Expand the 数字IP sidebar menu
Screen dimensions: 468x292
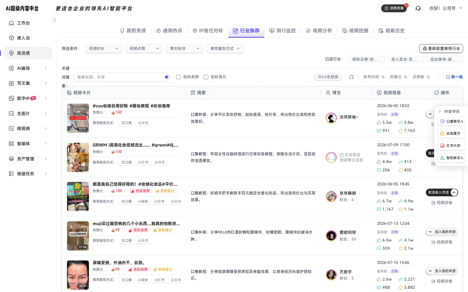point(28,98)
